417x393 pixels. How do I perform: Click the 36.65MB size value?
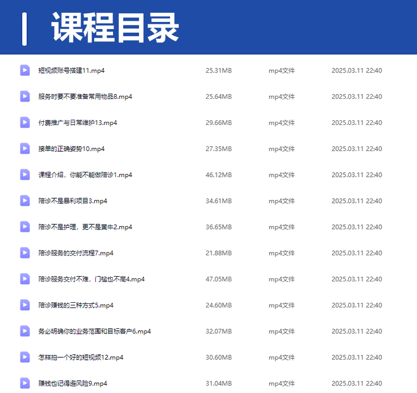218,227
